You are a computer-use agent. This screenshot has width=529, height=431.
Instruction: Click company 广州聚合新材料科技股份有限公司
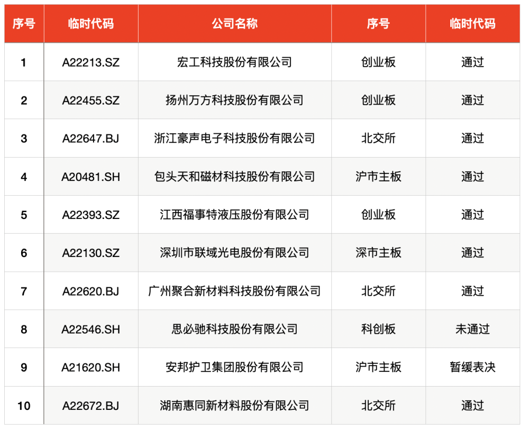coord(234,291)
